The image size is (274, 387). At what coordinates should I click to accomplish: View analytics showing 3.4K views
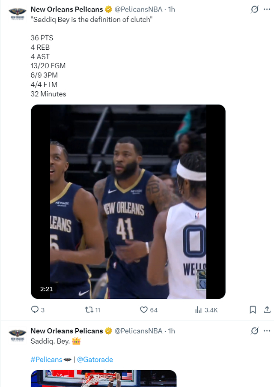pos(199,309)
